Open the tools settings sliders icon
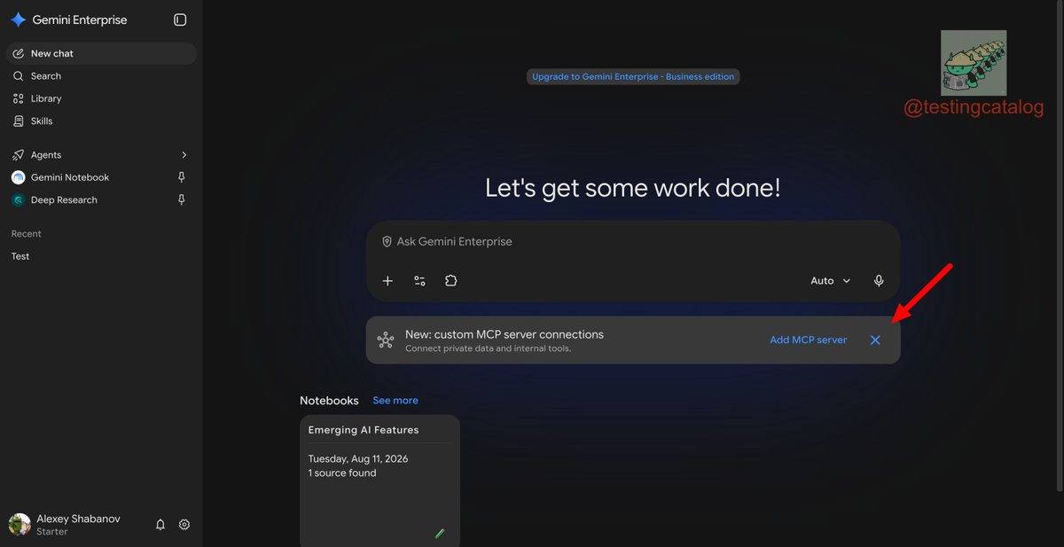The width and height of the screenshot is (1064, 547). 419,281
